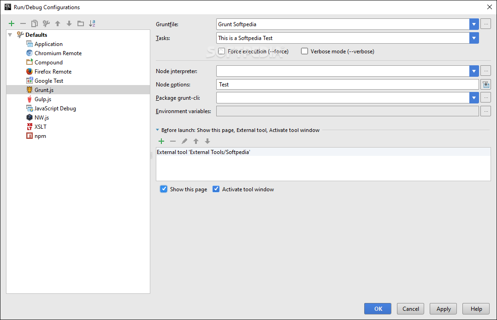Add a Before launch task
The image size is (497, 320).
(161, 141)
